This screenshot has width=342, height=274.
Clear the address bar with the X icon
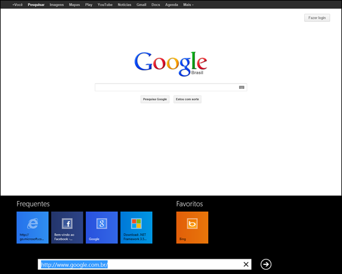point(246,264)
